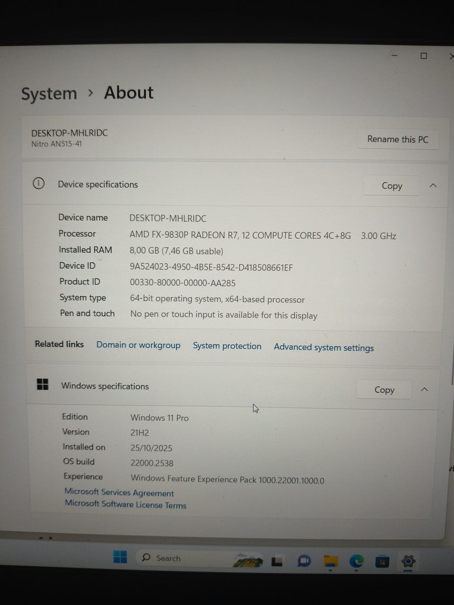The height and width of the screenshot is (605, 454).
Task: Select the Device name value DESKTOP-MHLRIDC
Action: coord(168,218)
